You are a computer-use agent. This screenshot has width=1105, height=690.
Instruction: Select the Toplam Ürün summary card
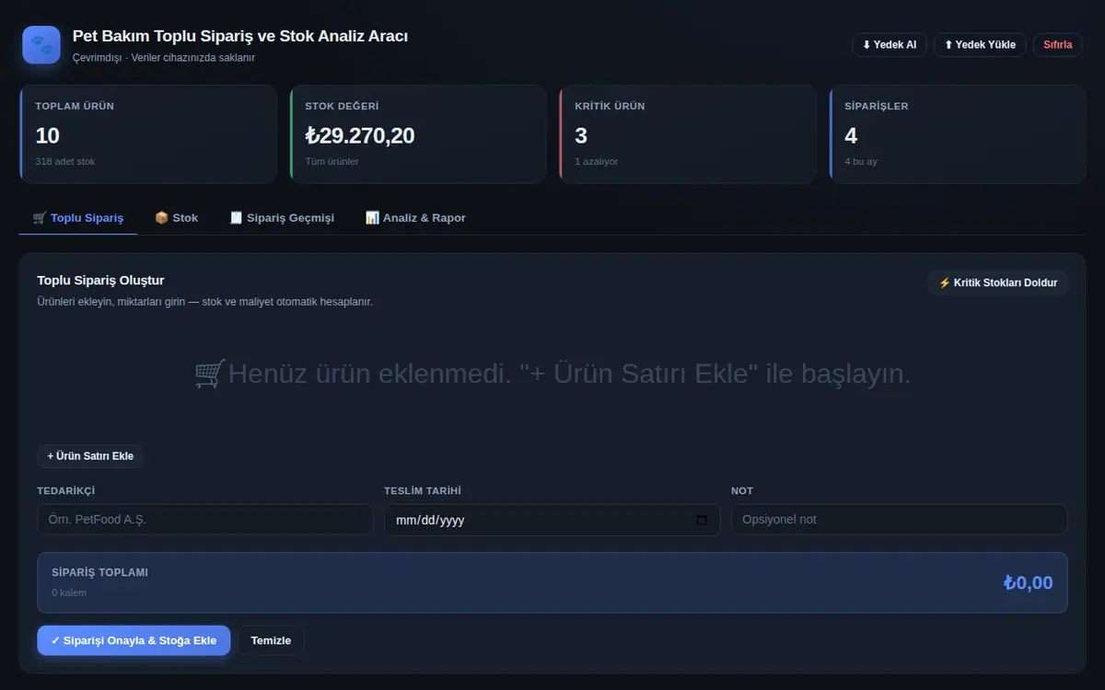point(147,134)
